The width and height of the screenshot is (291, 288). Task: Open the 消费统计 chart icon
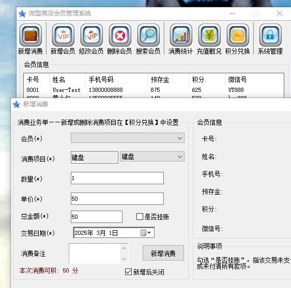181,35
